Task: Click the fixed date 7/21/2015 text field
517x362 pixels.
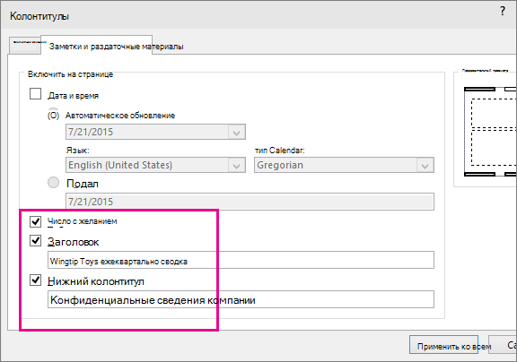Action: pyautogui.click(x=250, y=202)
